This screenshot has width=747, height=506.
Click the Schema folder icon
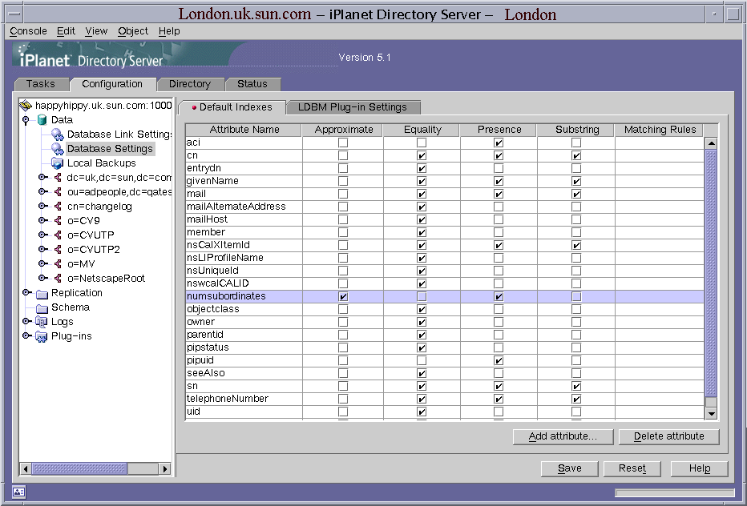(x=42, y=308)
